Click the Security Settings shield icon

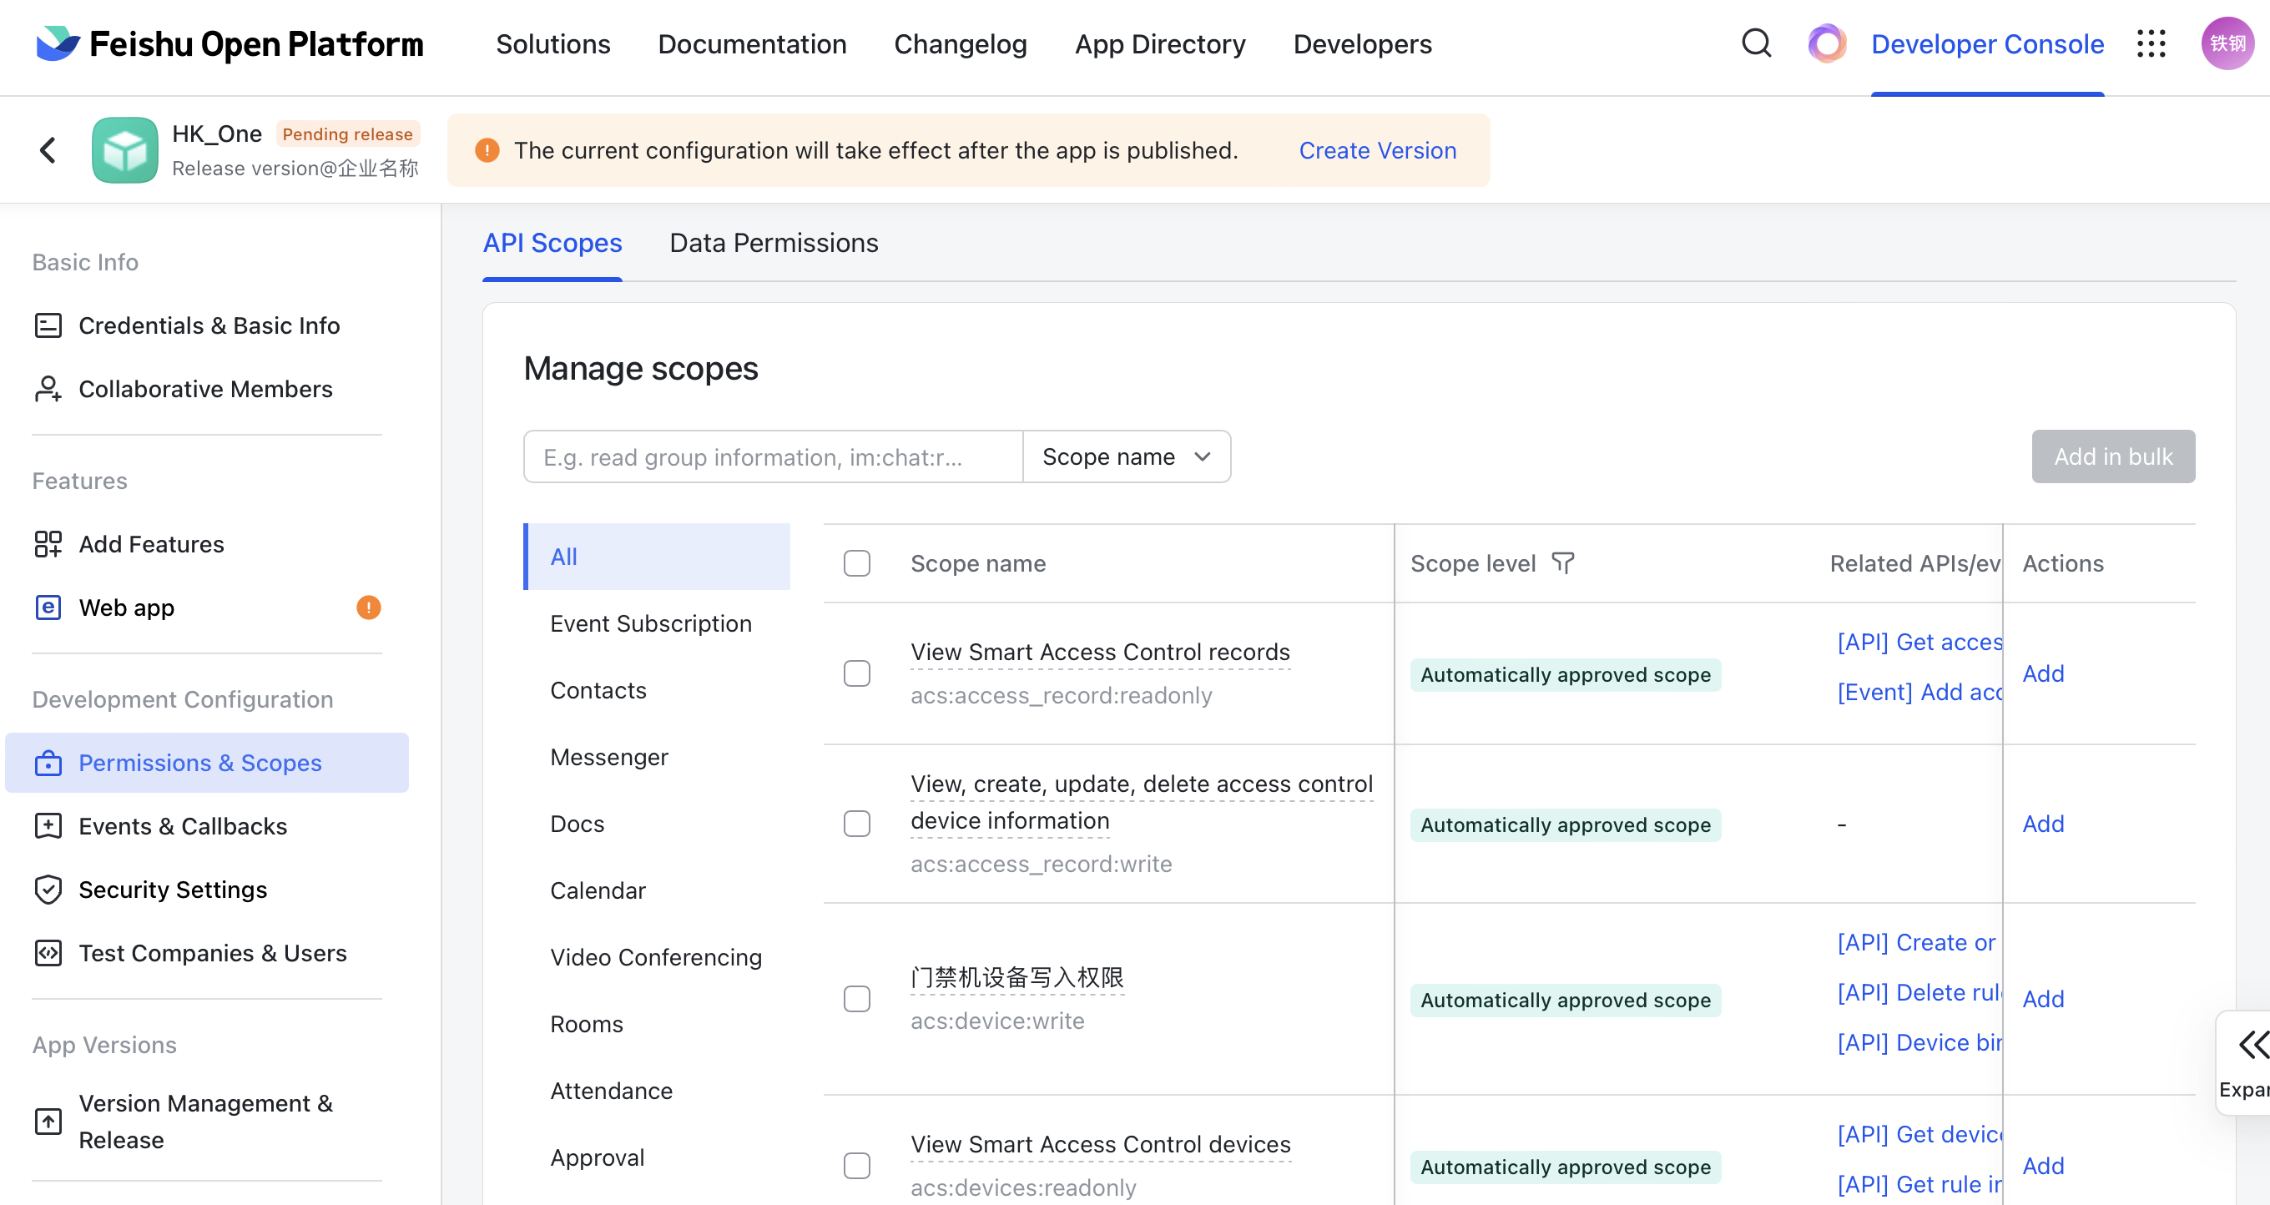tap(48, 889)
